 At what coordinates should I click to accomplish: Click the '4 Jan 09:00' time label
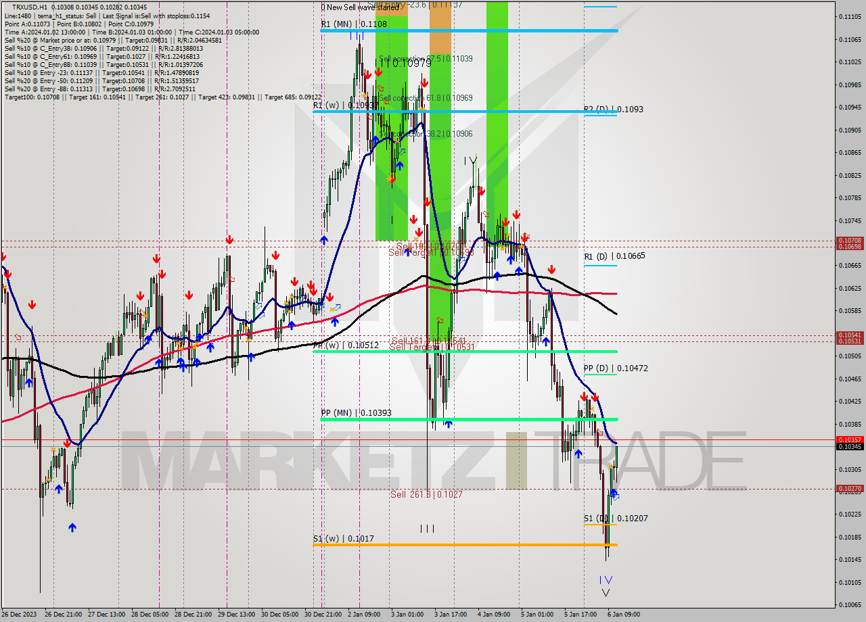[494, 615]
